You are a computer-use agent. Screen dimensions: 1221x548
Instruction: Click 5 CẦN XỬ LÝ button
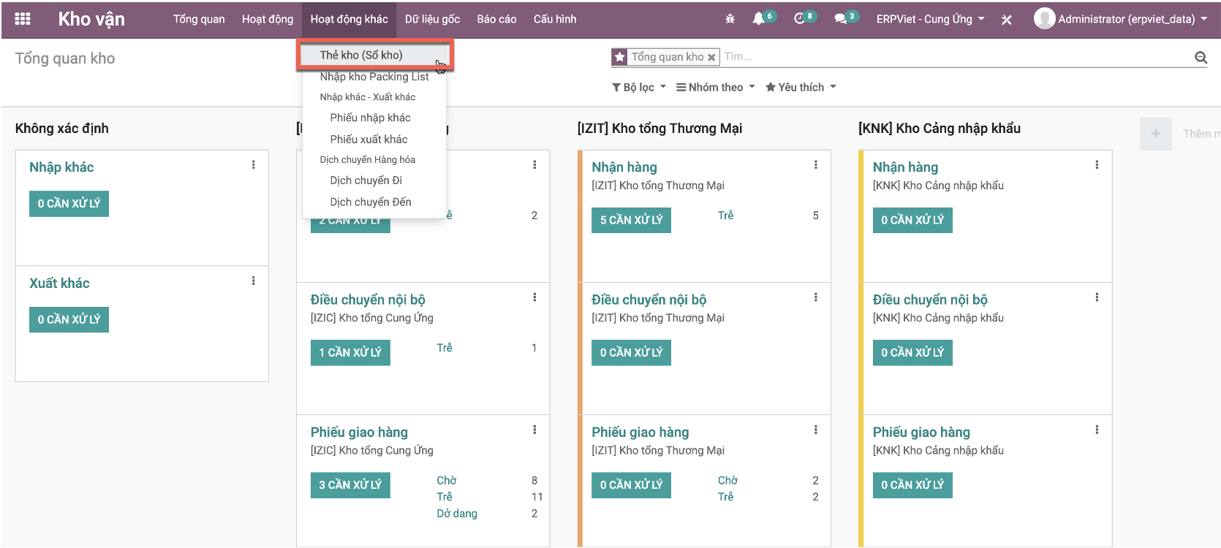631,220
